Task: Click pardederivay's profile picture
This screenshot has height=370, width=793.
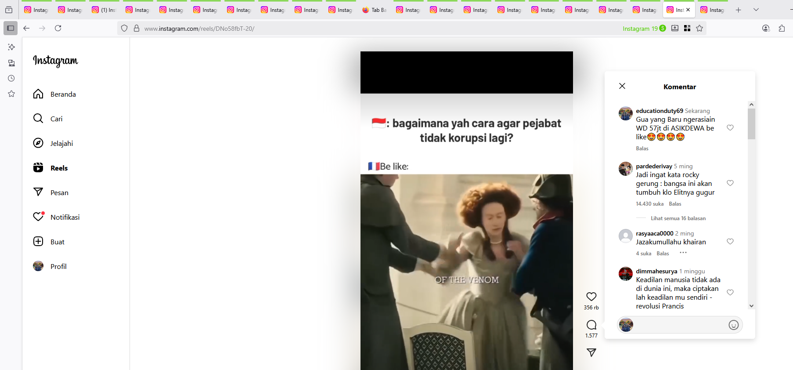Action: pyautogui.click(x=626, y=169)
